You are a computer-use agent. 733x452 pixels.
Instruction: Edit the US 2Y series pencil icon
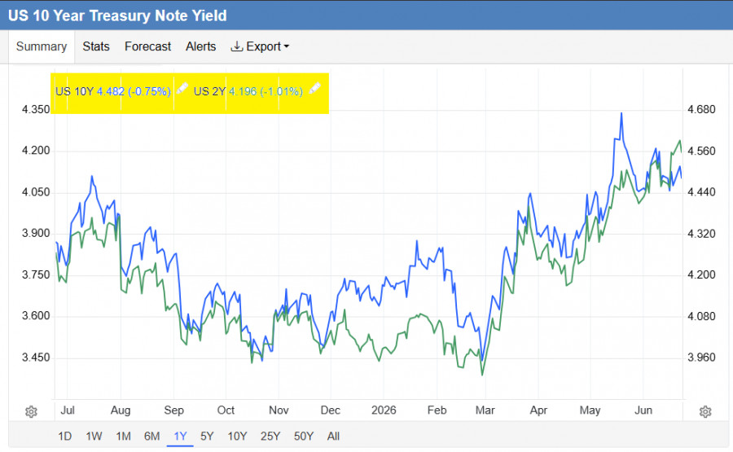314,88
